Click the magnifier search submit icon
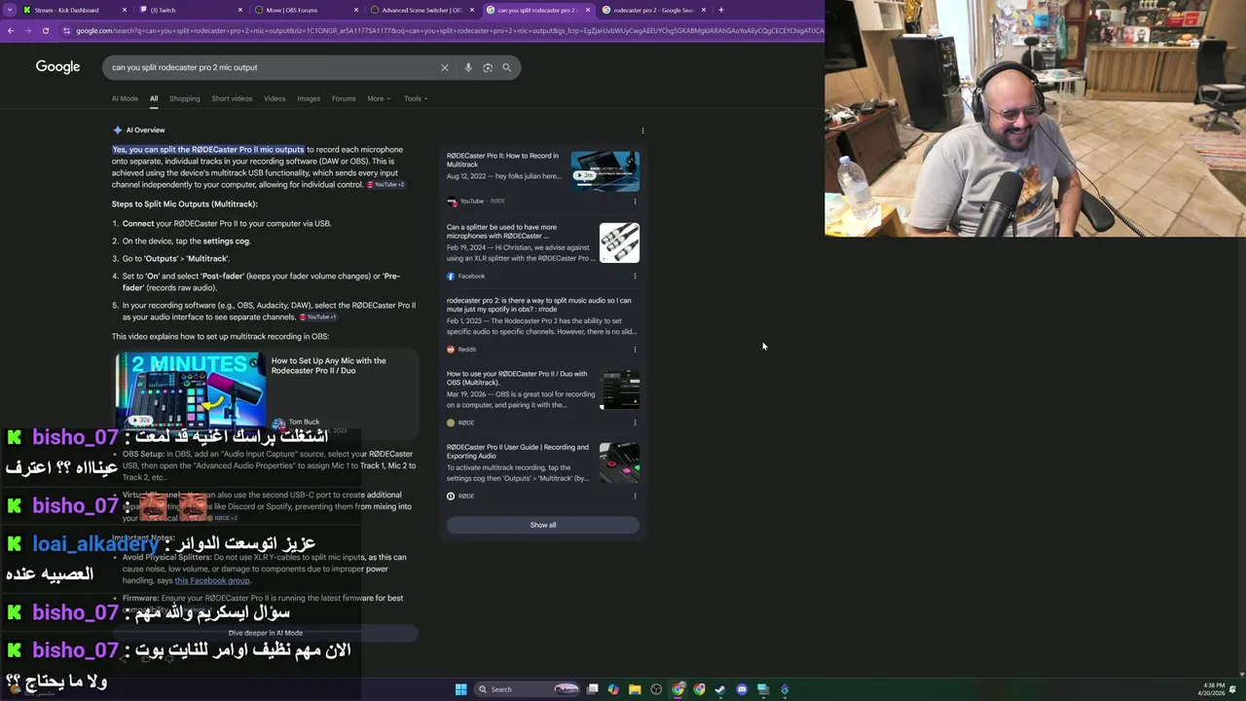The height and width of the screenshot is (701, 1246). tap(506, 67)
